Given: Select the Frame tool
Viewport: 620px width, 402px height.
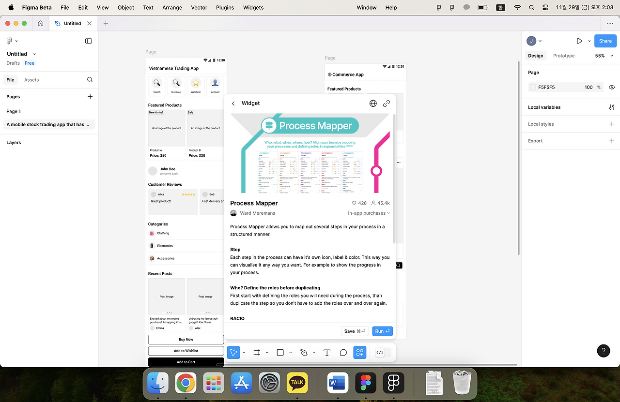Looking at the screenshot, I should (x=257, y=353).
